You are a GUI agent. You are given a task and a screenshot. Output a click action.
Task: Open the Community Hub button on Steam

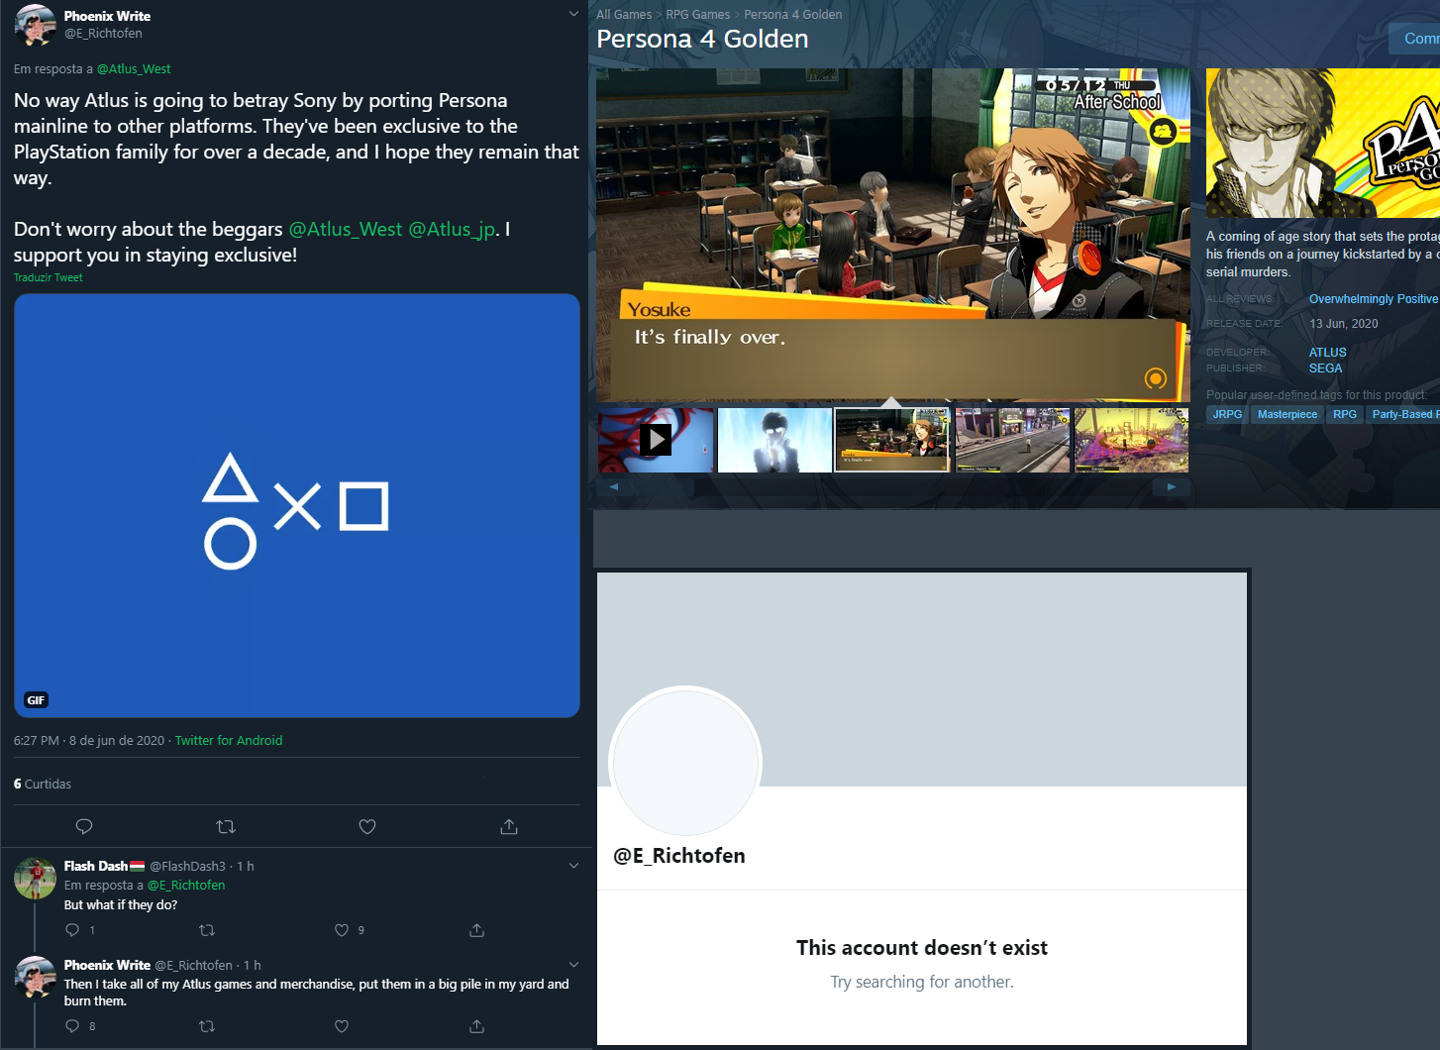(x=1414, y=39)
